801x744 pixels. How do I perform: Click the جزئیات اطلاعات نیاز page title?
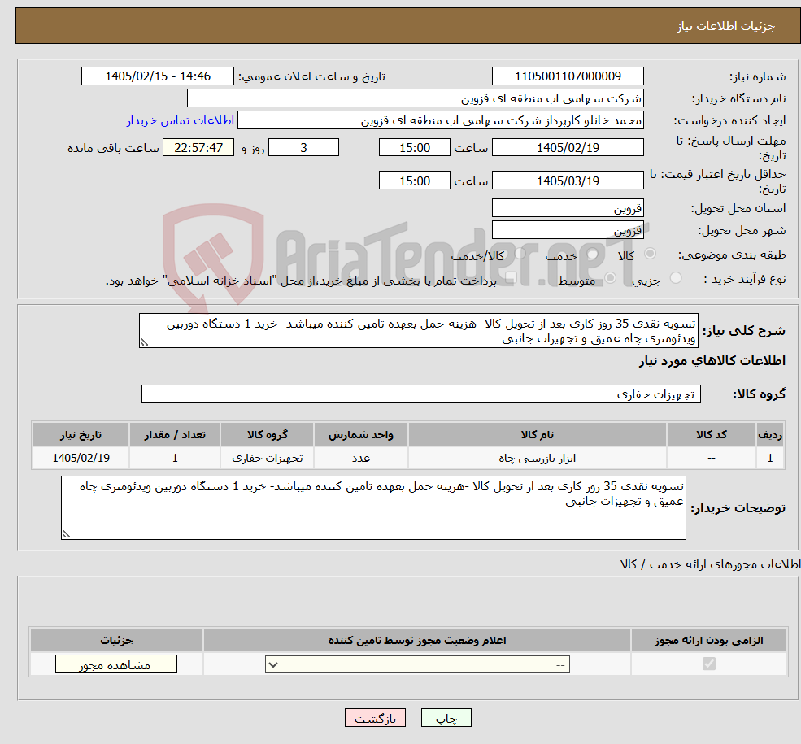pyautogui.click(x=726, y=26)
